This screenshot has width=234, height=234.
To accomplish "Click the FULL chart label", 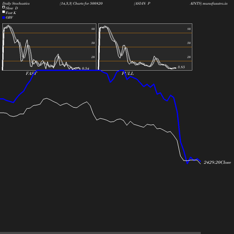I will tap(128, 73).
